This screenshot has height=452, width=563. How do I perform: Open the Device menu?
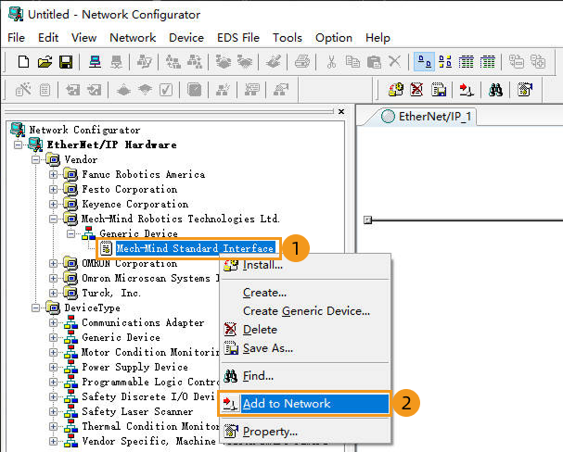pyautogui.click(x=186, y=38)
